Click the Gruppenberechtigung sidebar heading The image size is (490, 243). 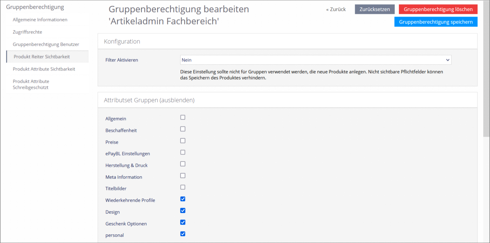click(x=35, y=7)
